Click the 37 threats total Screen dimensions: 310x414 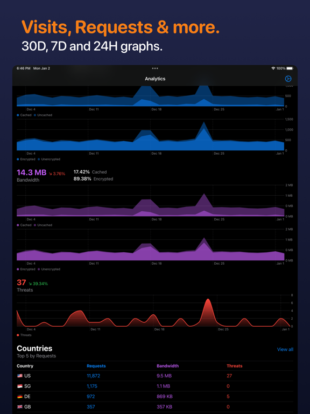pos(22,282)
